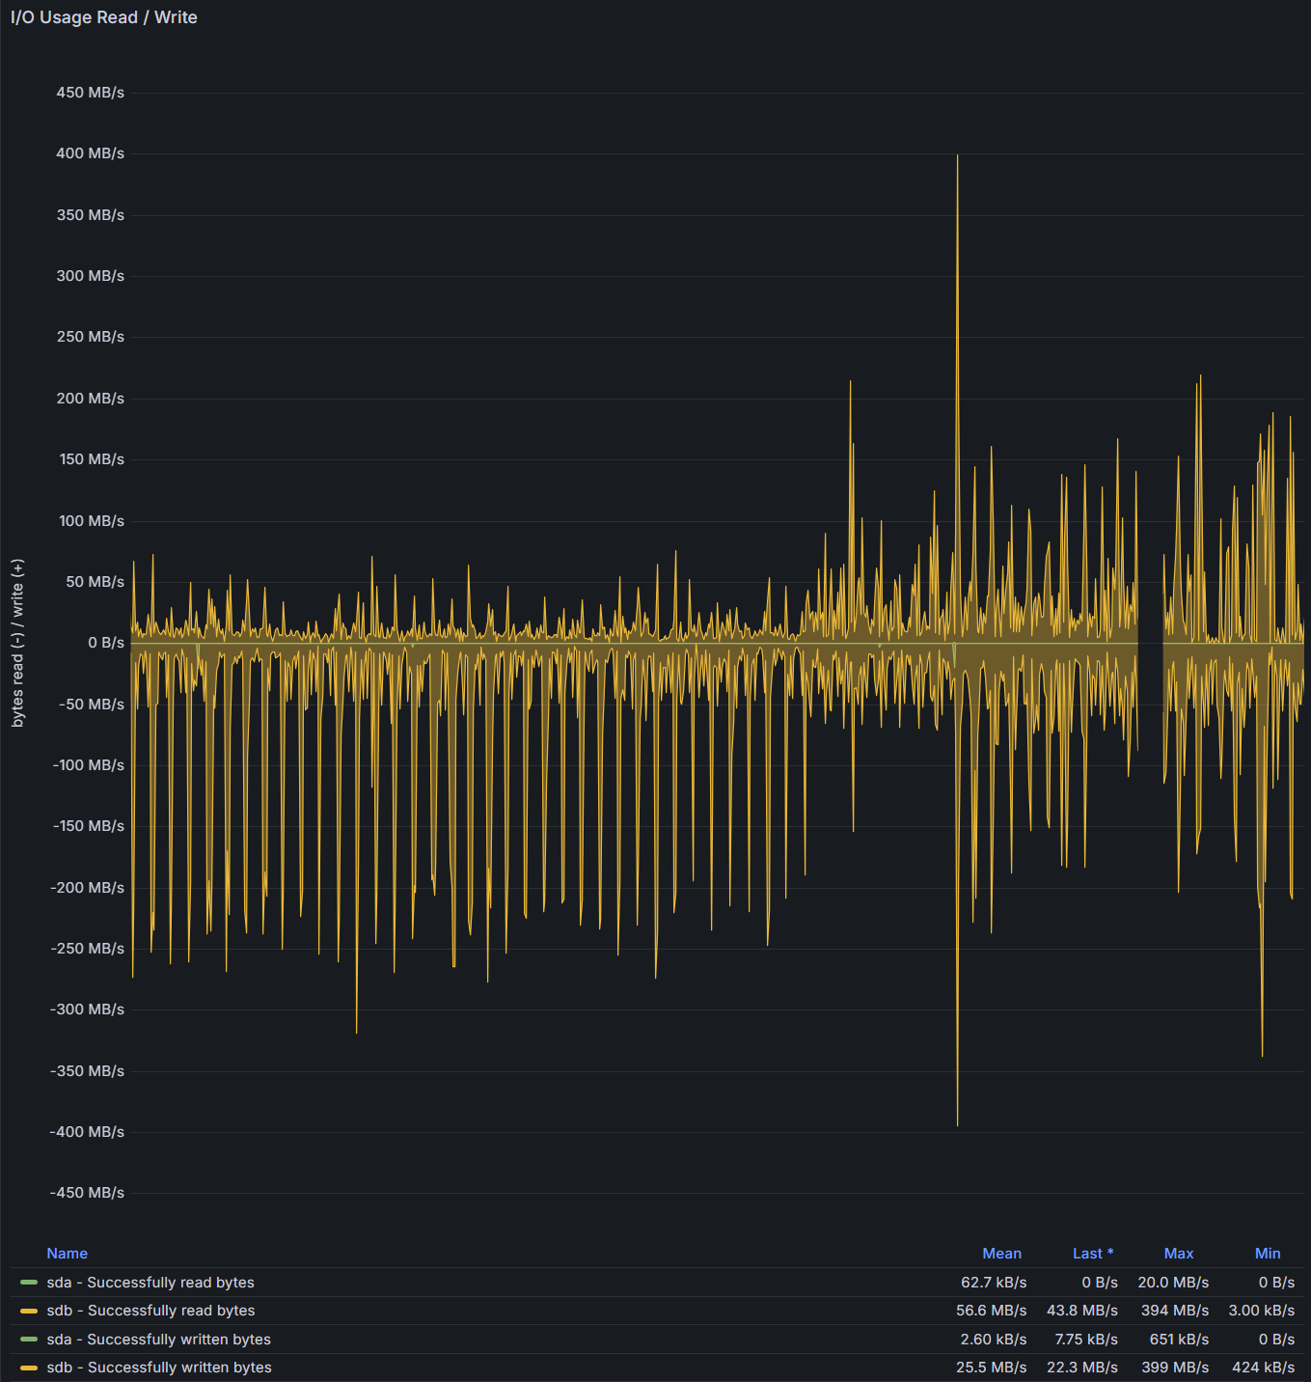
Task: Show only sdb - Successfully written bytes
Action: [x=159, y=1368]
